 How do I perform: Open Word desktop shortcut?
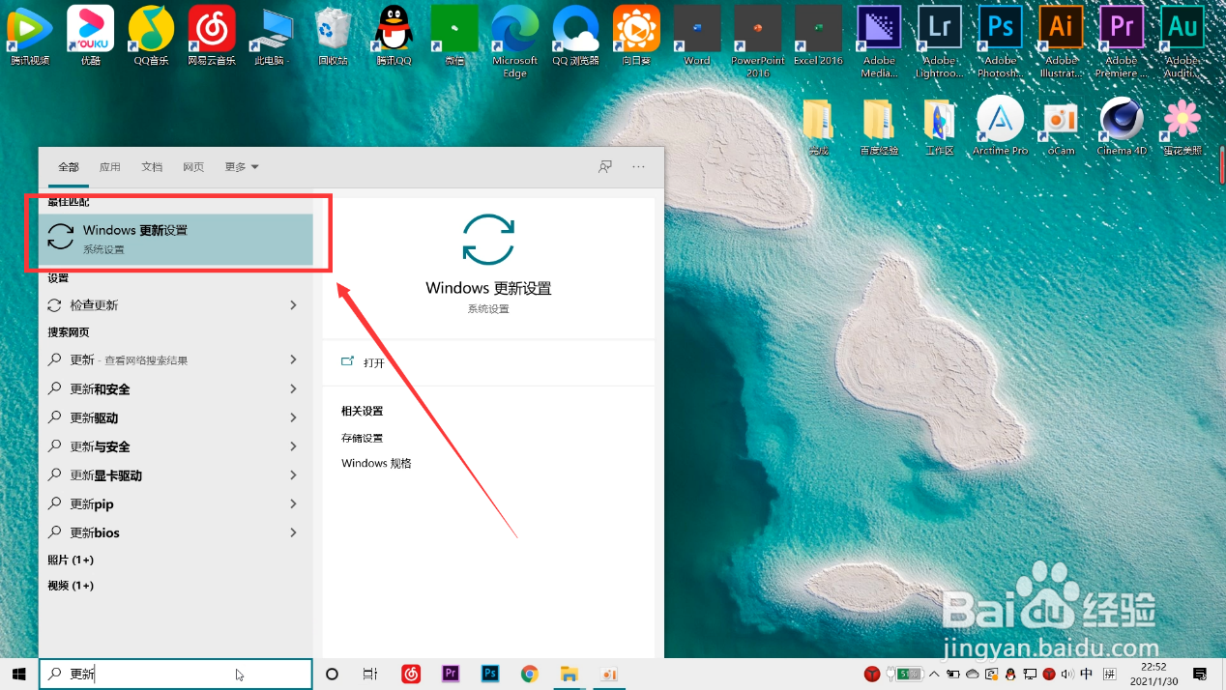point(696,35)
